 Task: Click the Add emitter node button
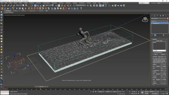pos(156,54)
